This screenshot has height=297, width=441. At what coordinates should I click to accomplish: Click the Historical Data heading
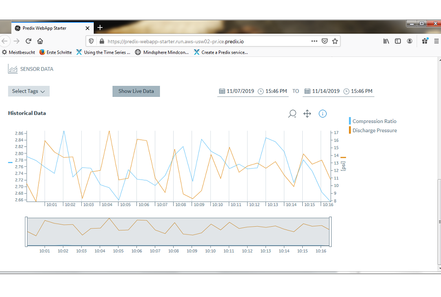[27, 113]
